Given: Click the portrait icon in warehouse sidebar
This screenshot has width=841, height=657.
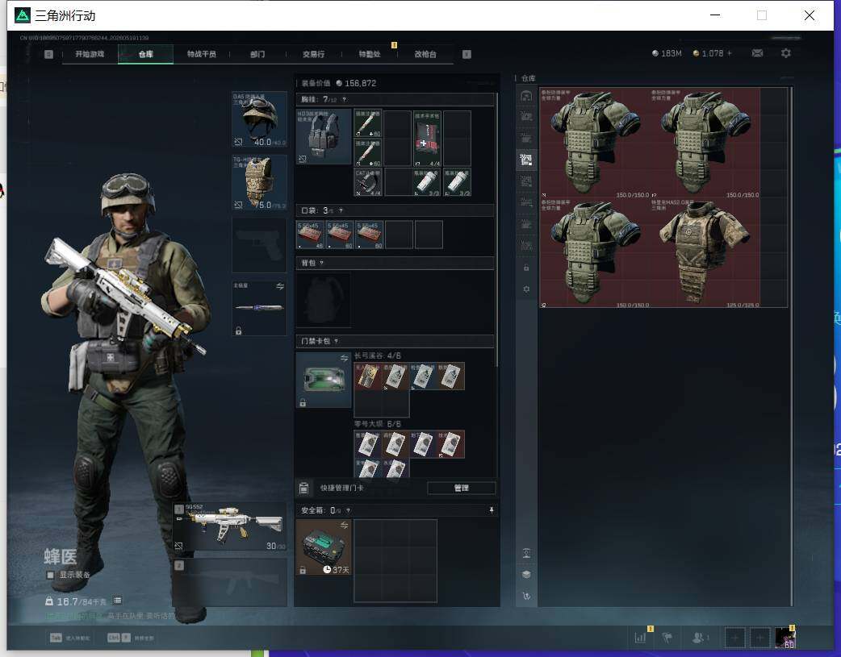Looking at the screenshot, I should point(526,553).
